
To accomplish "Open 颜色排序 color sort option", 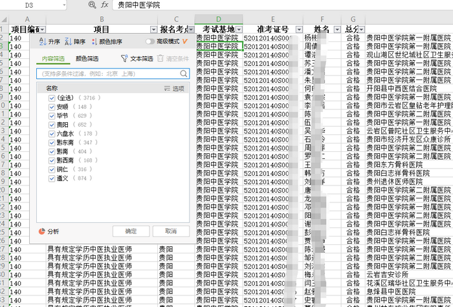I will 94,41.
